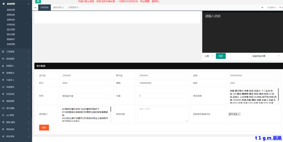Click the 斗宠名人 gear icon
Viewport: 283px width, 142px height.
[3, 80]
